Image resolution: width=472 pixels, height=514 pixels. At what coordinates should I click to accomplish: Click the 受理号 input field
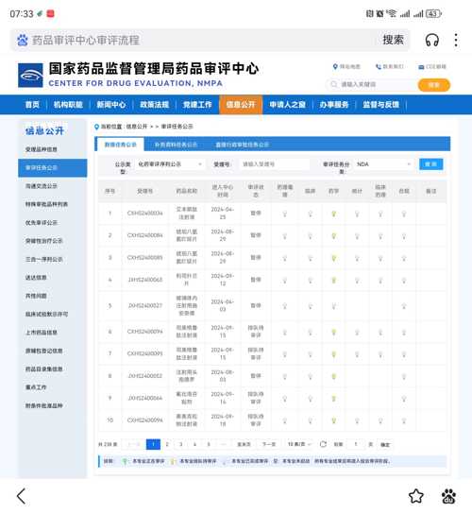(274, 164)
